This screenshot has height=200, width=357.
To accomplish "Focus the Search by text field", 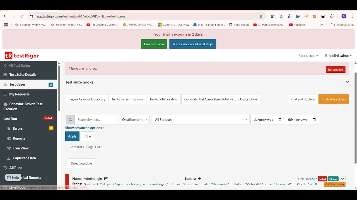I will (x=97, y=120).
